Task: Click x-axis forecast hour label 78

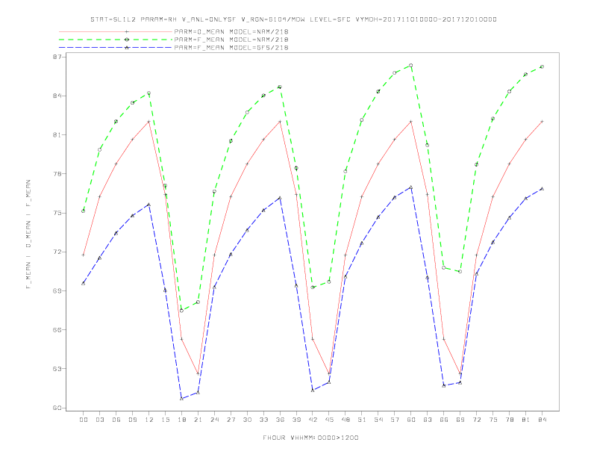Action: coord(509,420)
